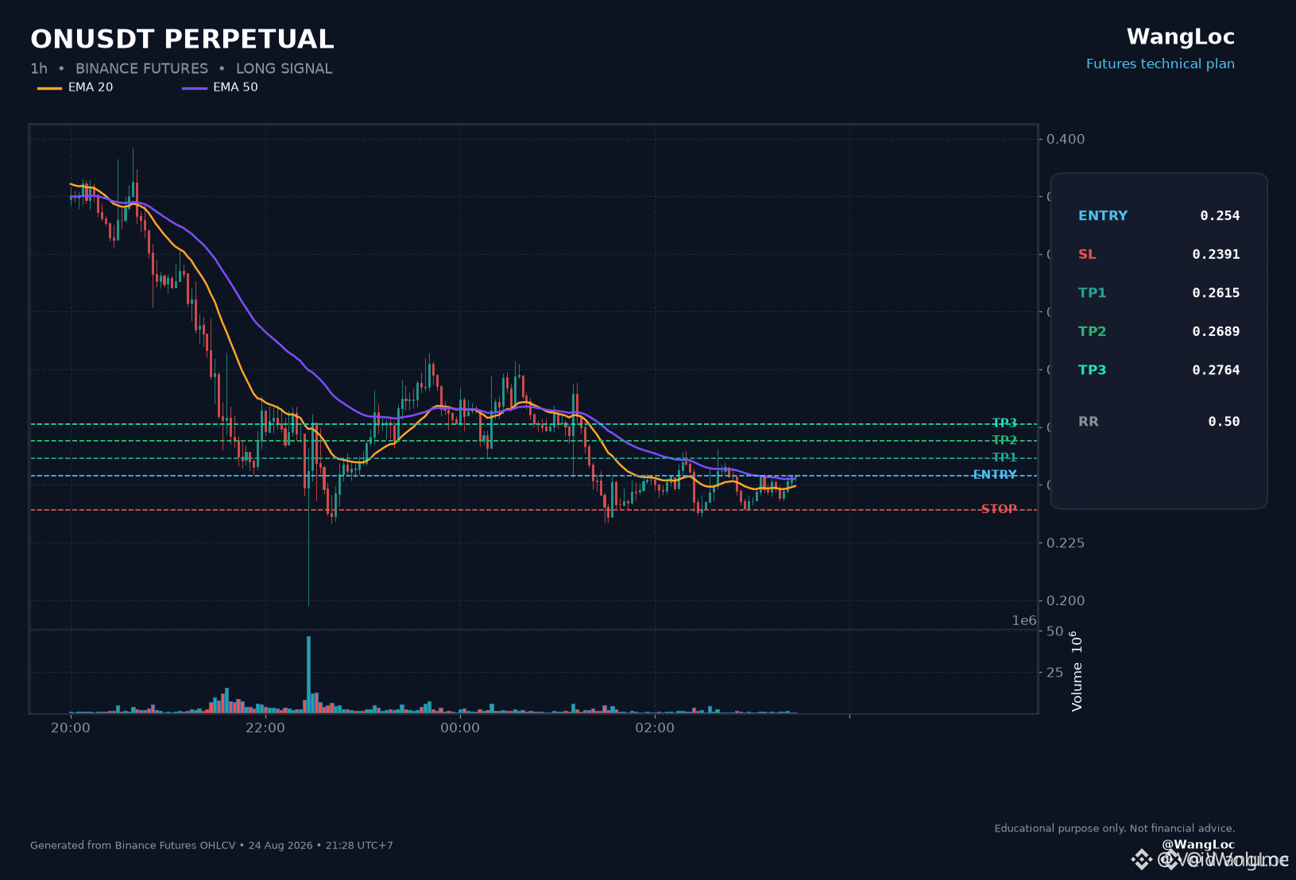
Task: Click the TP1 label in side panel
Action: click(x=1092, y=292)
